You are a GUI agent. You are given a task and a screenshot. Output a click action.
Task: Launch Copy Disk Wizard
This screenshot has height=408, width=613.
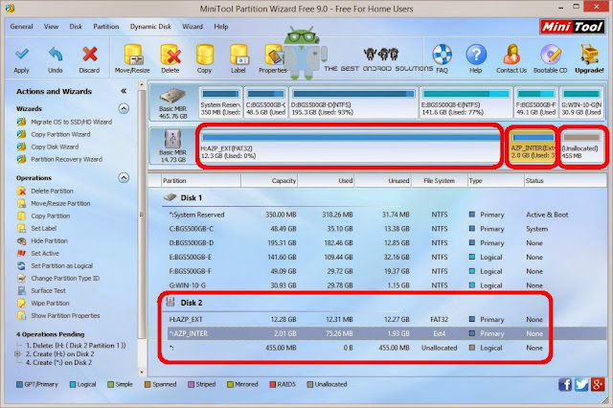tap(55, 147)
